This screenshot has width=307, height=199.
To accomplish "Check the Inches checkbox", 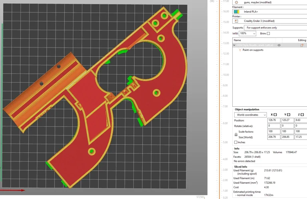I will [x=235, y=142].
